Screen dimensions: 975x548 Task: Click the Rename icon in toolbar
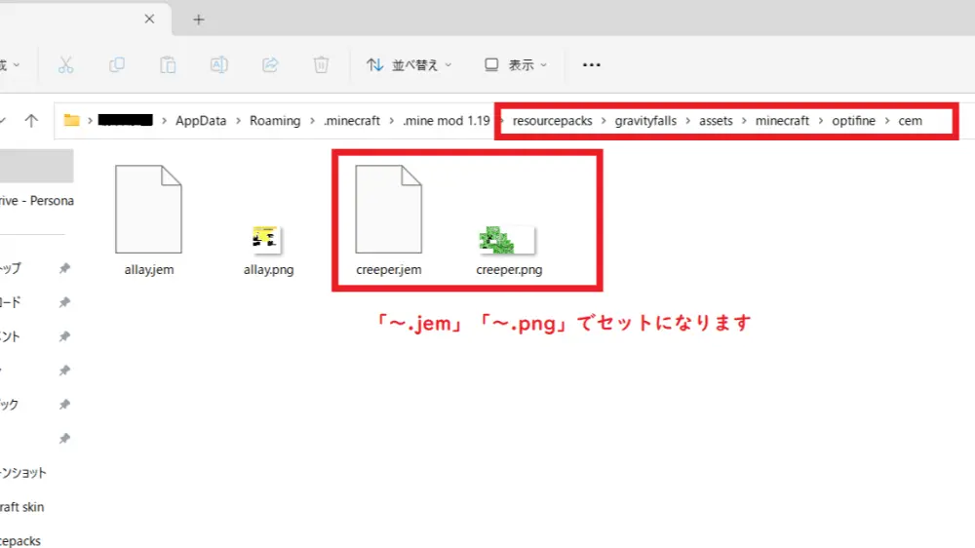click(219, 64)
